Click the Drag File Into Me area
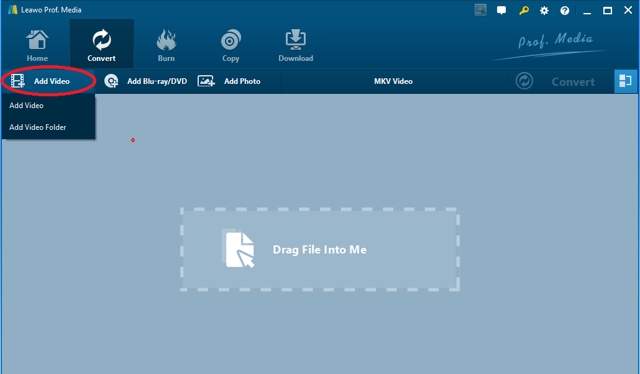The image size is (640, 374). [x=320, y=250]
